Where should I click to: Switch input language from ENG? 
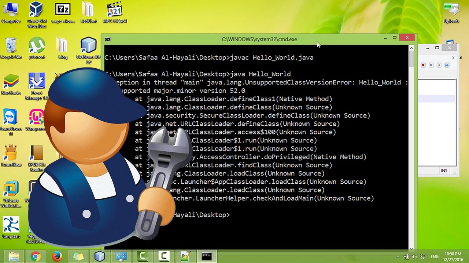[434, 256]
